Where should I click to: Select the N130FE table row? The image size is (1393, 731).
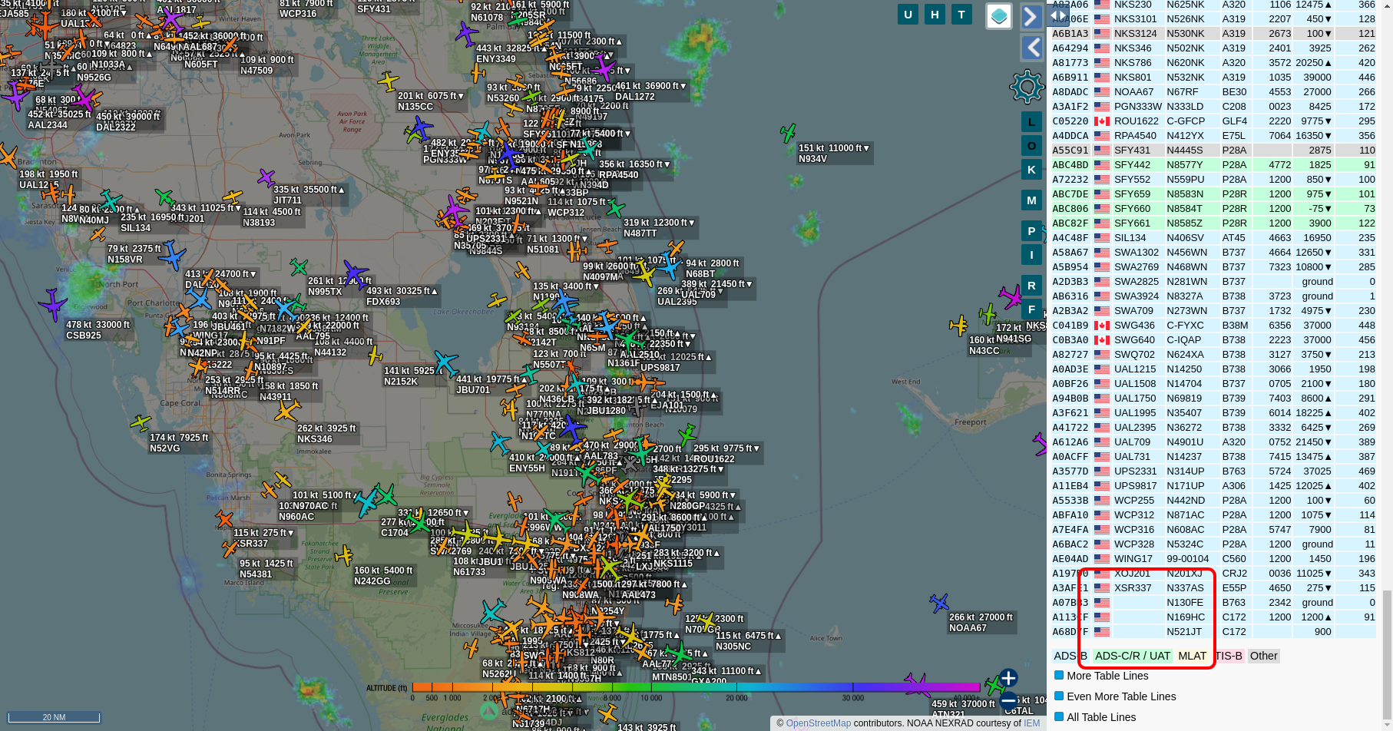(1213, 603)
